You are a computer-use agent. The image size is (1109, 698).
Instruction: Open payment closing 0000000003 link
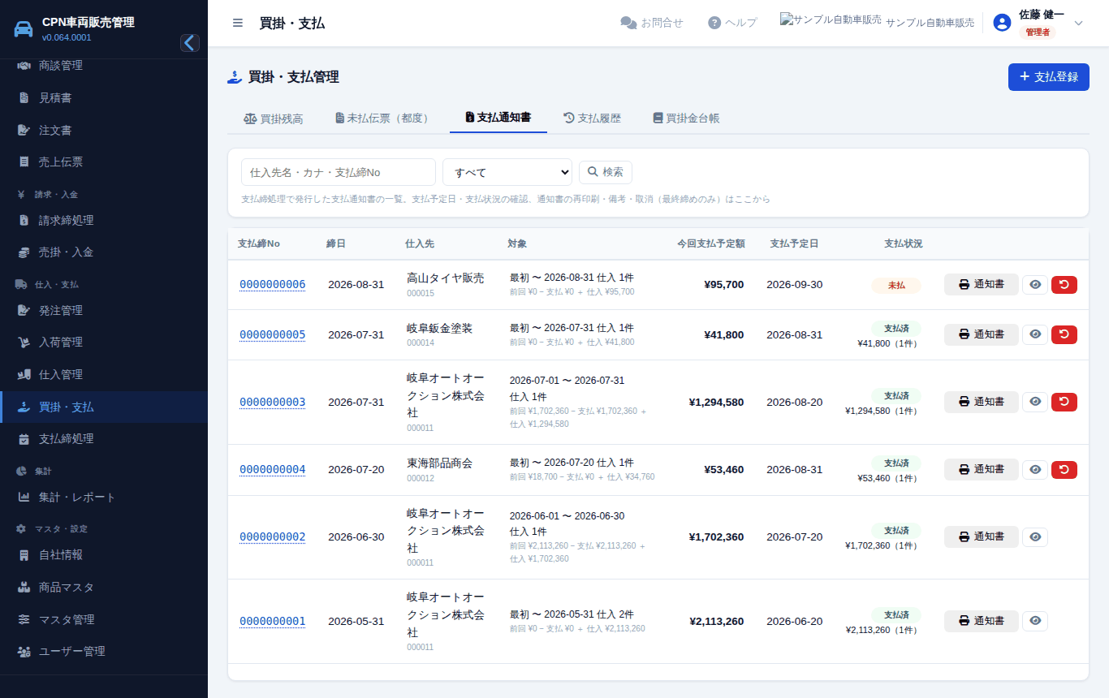click(273, 403)
